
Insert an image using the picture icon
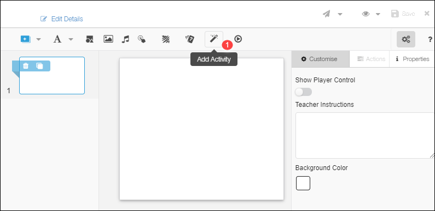tap(108, 39)
